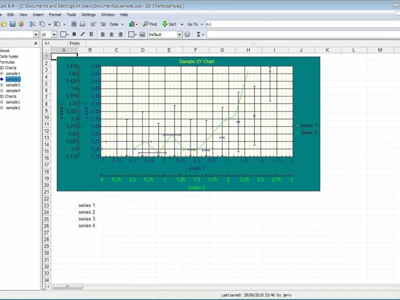Close the workbook navigator panel

click(35, 43)
